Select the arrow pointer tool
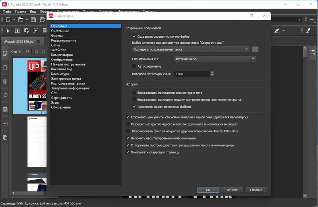Image resolution: width=318 pixels, height=207 pixels. pos(8,31)
